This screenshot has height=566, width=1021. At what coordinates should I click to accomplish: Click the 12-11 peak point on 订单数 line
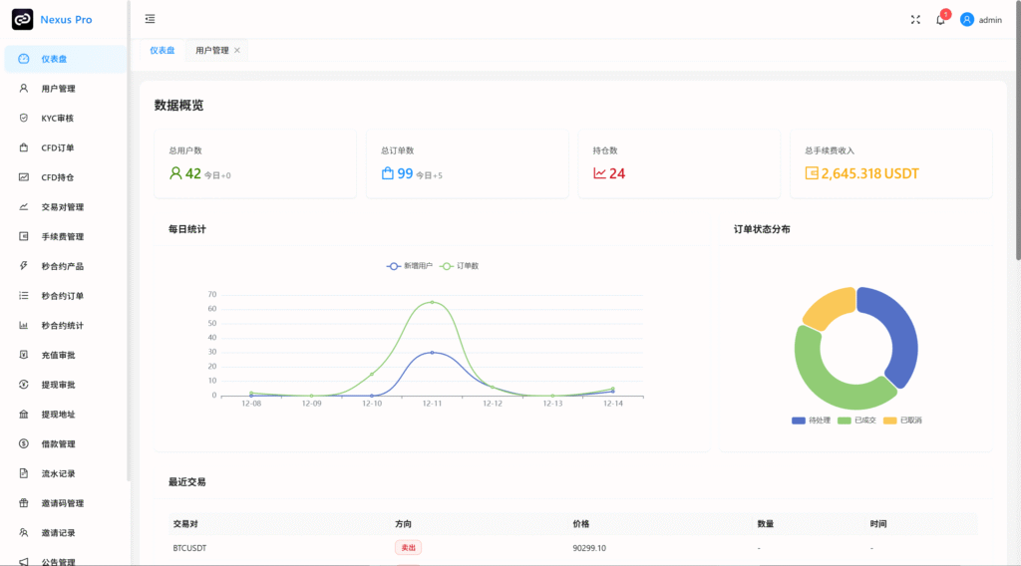coord(432,302)
